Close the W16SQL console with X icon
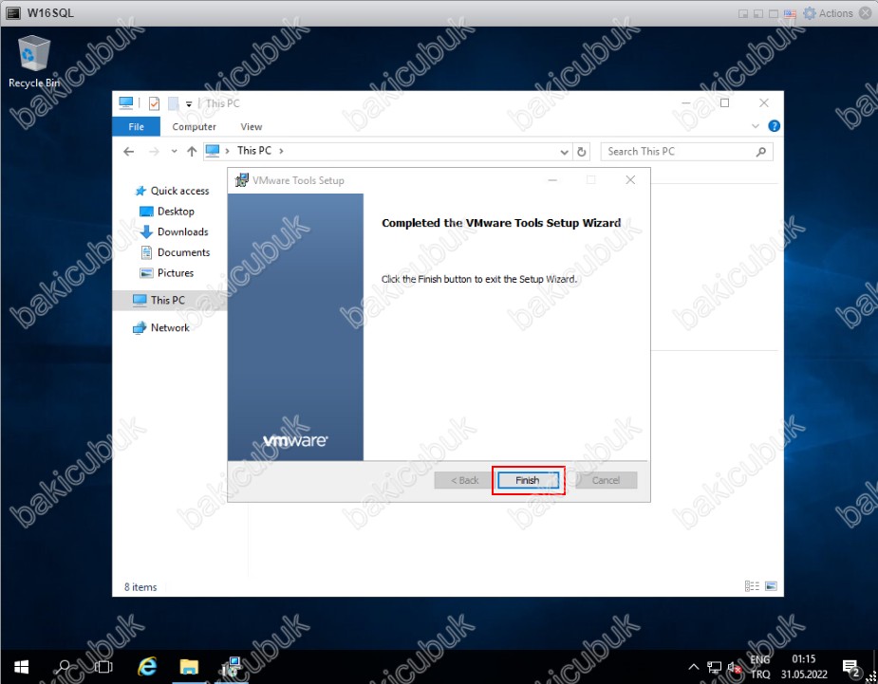This screenshot has height=684, width=878. (x=866, y=13)
